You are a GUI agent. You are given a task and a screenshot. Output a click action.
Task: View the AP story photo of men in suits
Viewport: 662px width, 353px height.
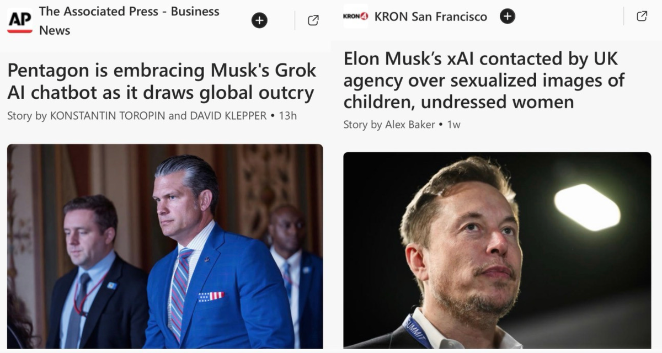click(165, 246)
